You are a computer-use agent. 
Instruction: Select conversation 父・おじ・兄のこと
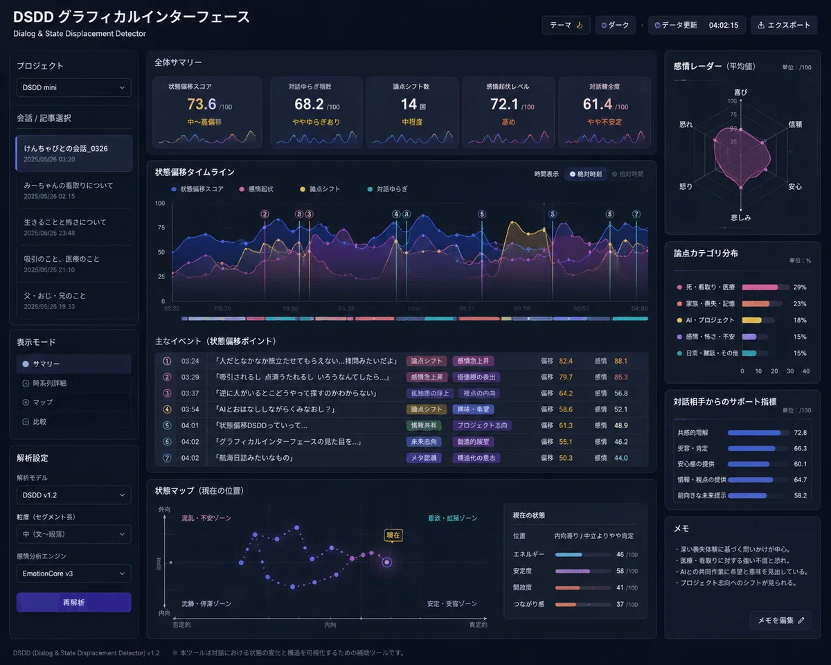[x=73, y=301]
